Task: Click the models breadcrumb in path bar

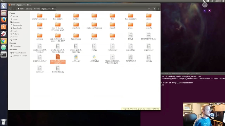Action: click(x=37, y=9)
